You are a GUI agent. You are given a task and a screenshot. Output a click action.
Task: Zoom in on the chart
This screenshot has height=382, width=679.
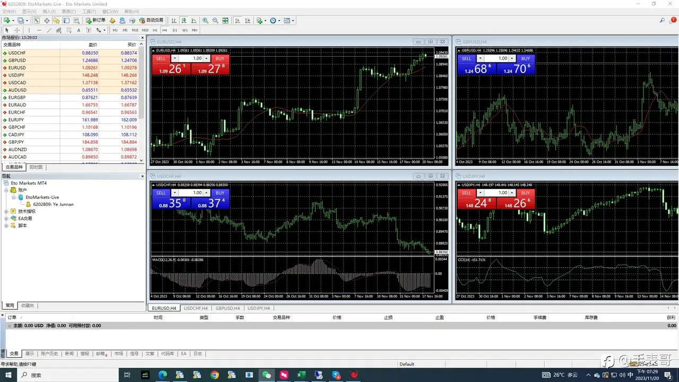[x=205, y=20]
